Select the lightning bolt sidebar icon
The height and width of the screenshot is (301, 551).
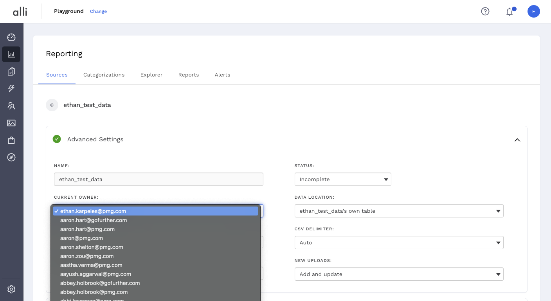[11, 89]
